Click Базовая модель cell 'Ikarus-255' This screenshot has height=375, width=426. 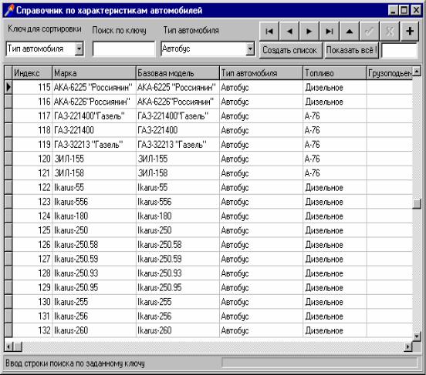177,302
